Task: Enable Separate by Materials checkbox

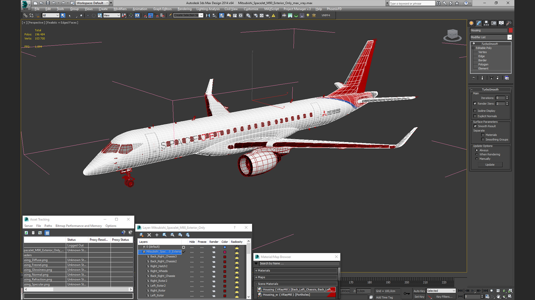Action: click(x=483, y=135)
